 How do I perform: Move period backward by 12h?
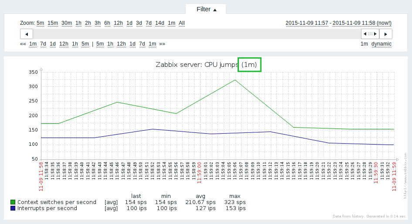(64, 44)
